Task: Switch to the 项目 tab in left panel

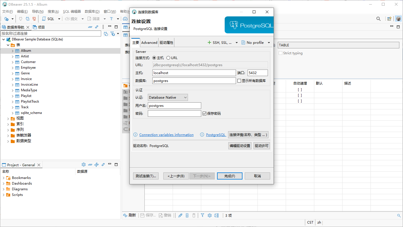Action: 39,27
